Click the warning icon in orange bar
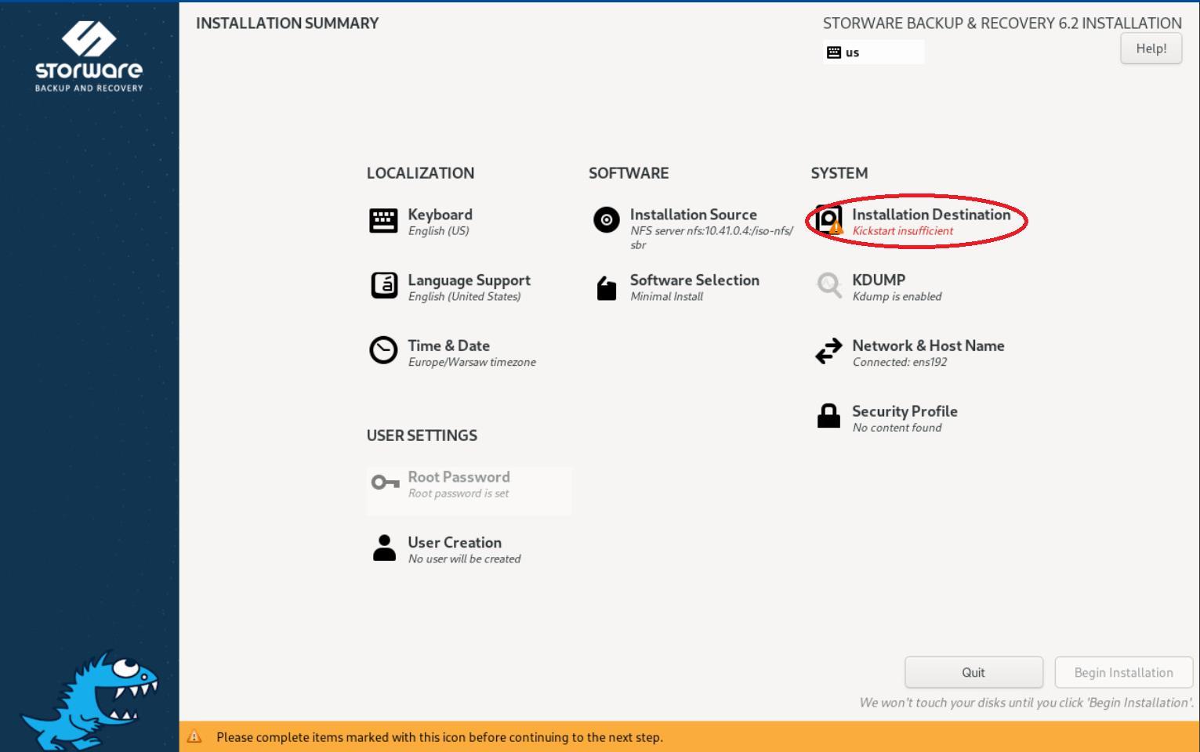Viewport: 1200px width, 752px height. tap(194, 737)
